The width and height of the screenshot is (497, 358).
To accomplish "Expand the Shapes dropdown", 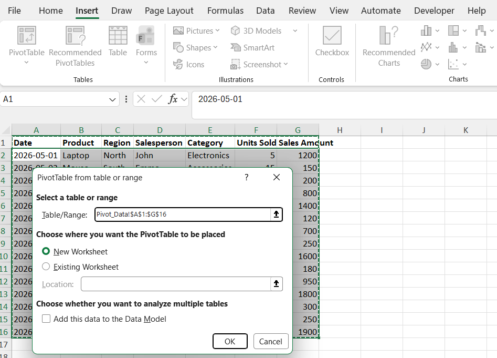I will (216, 48).
